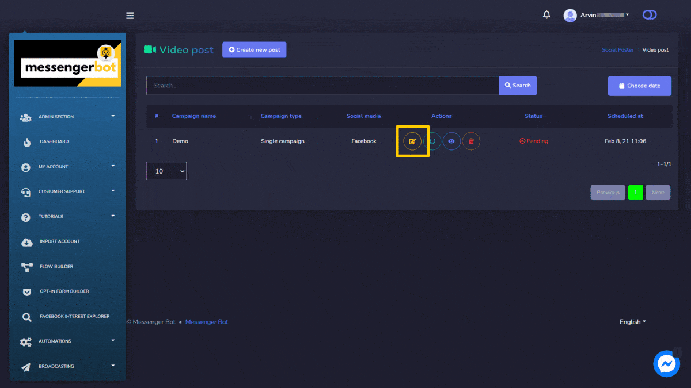This screenshot has height=388, width=691.
Task: Click the green video camera icon
Action: 150,49
